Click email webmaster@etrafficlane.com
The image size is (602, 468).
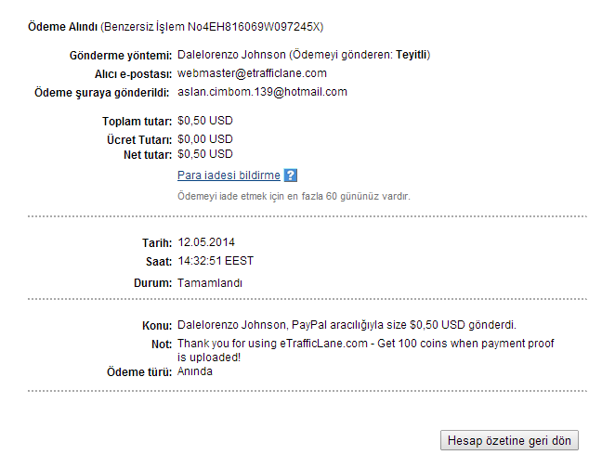point(252,73)
